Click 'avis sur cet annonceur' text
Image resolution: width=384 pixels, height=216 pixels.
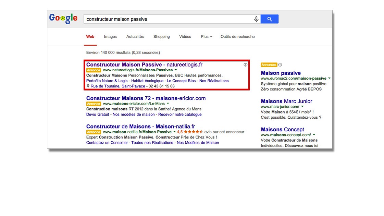click(224, 132)
